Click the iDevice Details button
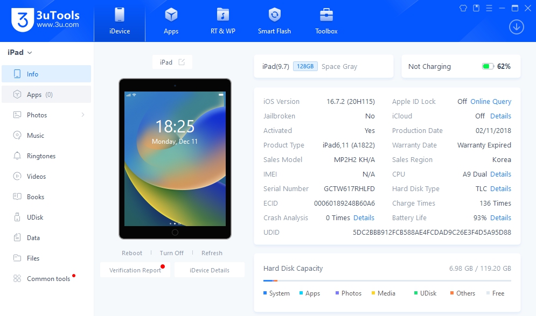Screen dimensions: 536x316 (x=210, y=270)
